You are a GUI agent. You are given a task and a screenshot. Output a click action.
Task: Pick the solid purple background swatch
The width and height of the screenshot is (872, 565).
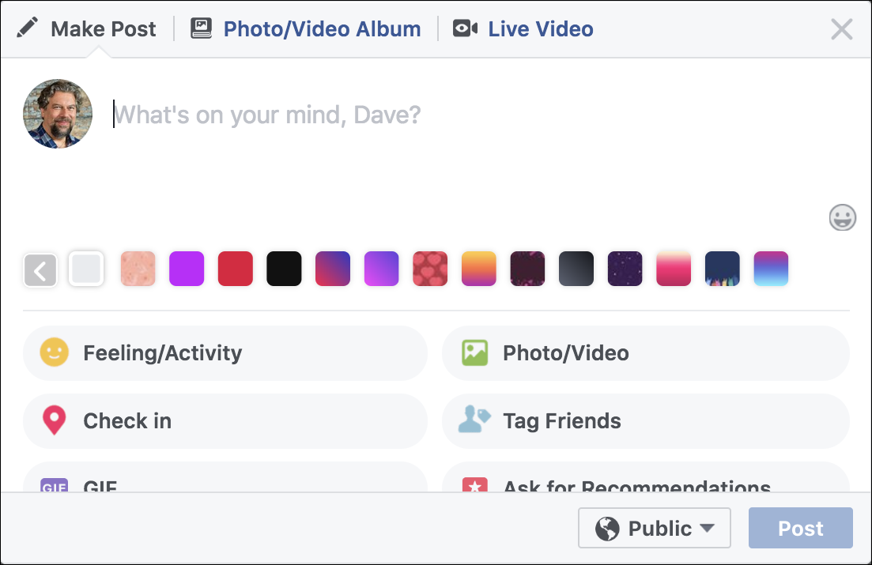[187, 269]
